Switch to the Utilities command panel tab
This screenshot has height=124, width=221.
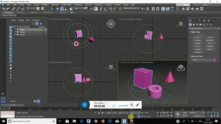213,21
